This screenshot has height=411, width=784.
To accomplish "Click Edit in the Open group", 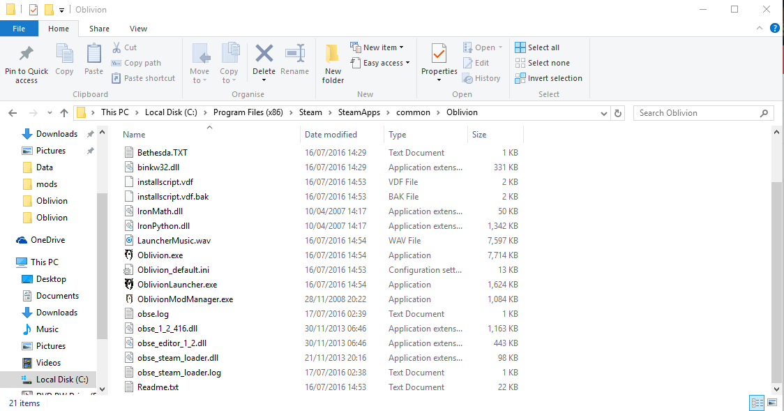I will click(x=476, y=63).
